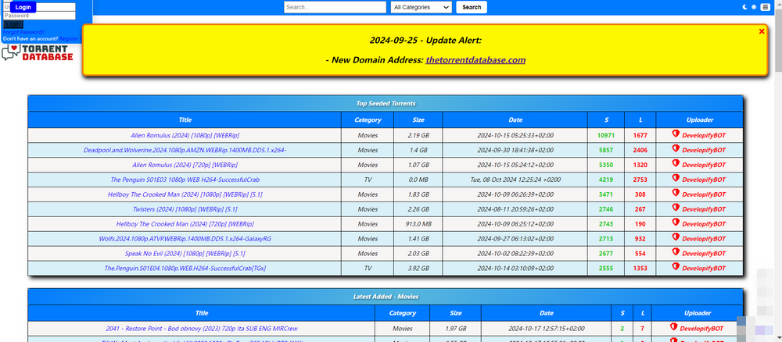Click the Date header in Top Seeded table
This screenshot has height=342, width=782.
pyautogui.click(x=515, y=120)
